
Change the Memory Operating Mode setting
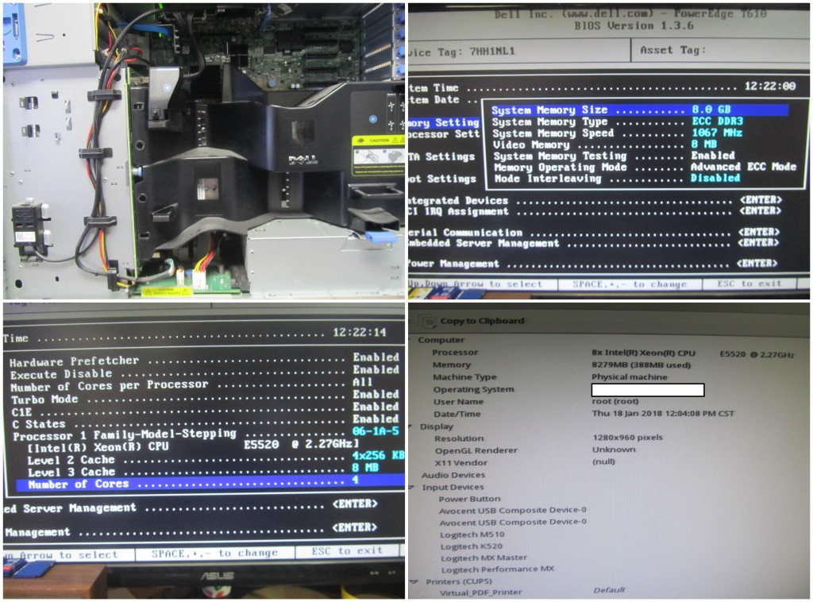coord(645,168)
